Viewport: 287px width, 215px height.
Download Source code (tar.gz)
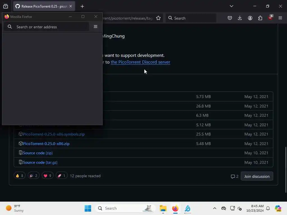(x=40, y=162)
